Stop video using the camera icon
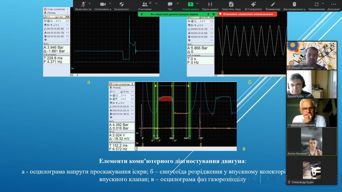 tap(103, 5)
